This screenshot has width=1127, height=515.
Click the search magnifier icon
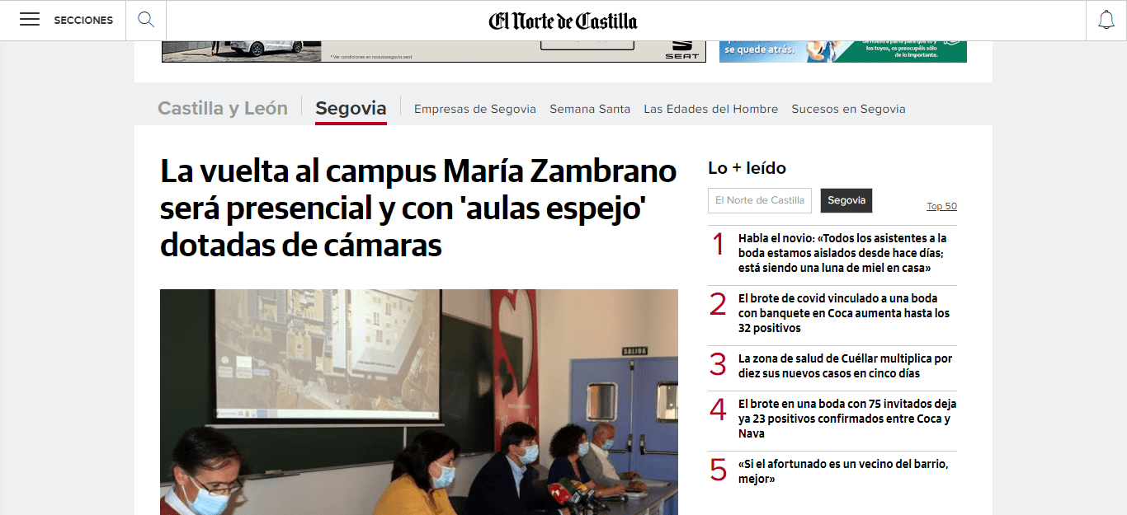coord(146,20)
